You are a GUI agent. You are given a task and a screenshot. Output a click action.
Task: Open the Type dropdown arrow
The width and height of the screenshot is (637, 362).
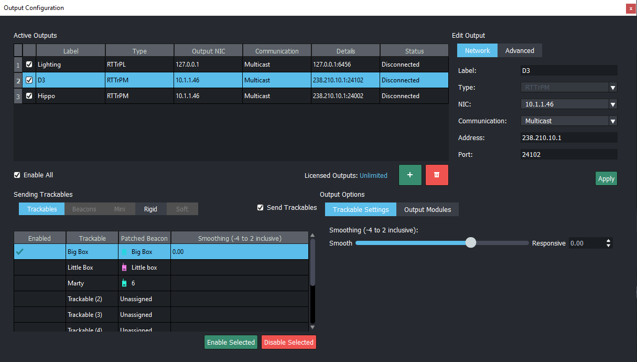[x=612, y=88]
